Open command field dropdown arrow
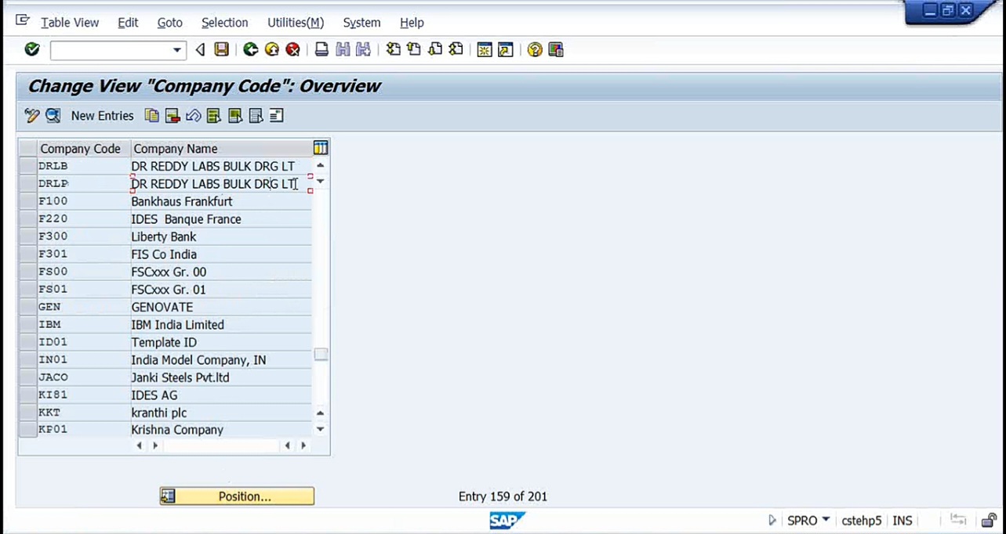Screen dimensions: 1006x534 click(177, 50)
